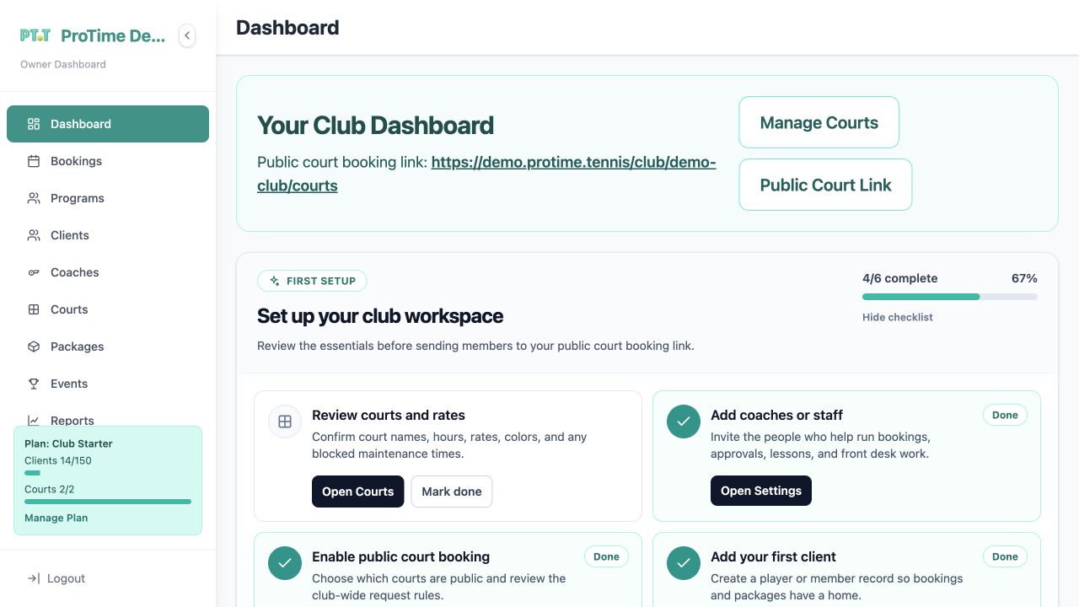This screenshot has height=607, width=1079.
Task: Collapse the sidebar with the chevron button
Action: click(187, 35)
